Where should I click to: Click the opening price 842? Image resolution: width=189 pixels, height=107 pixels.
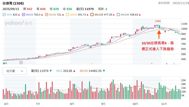tap(30, 9)
